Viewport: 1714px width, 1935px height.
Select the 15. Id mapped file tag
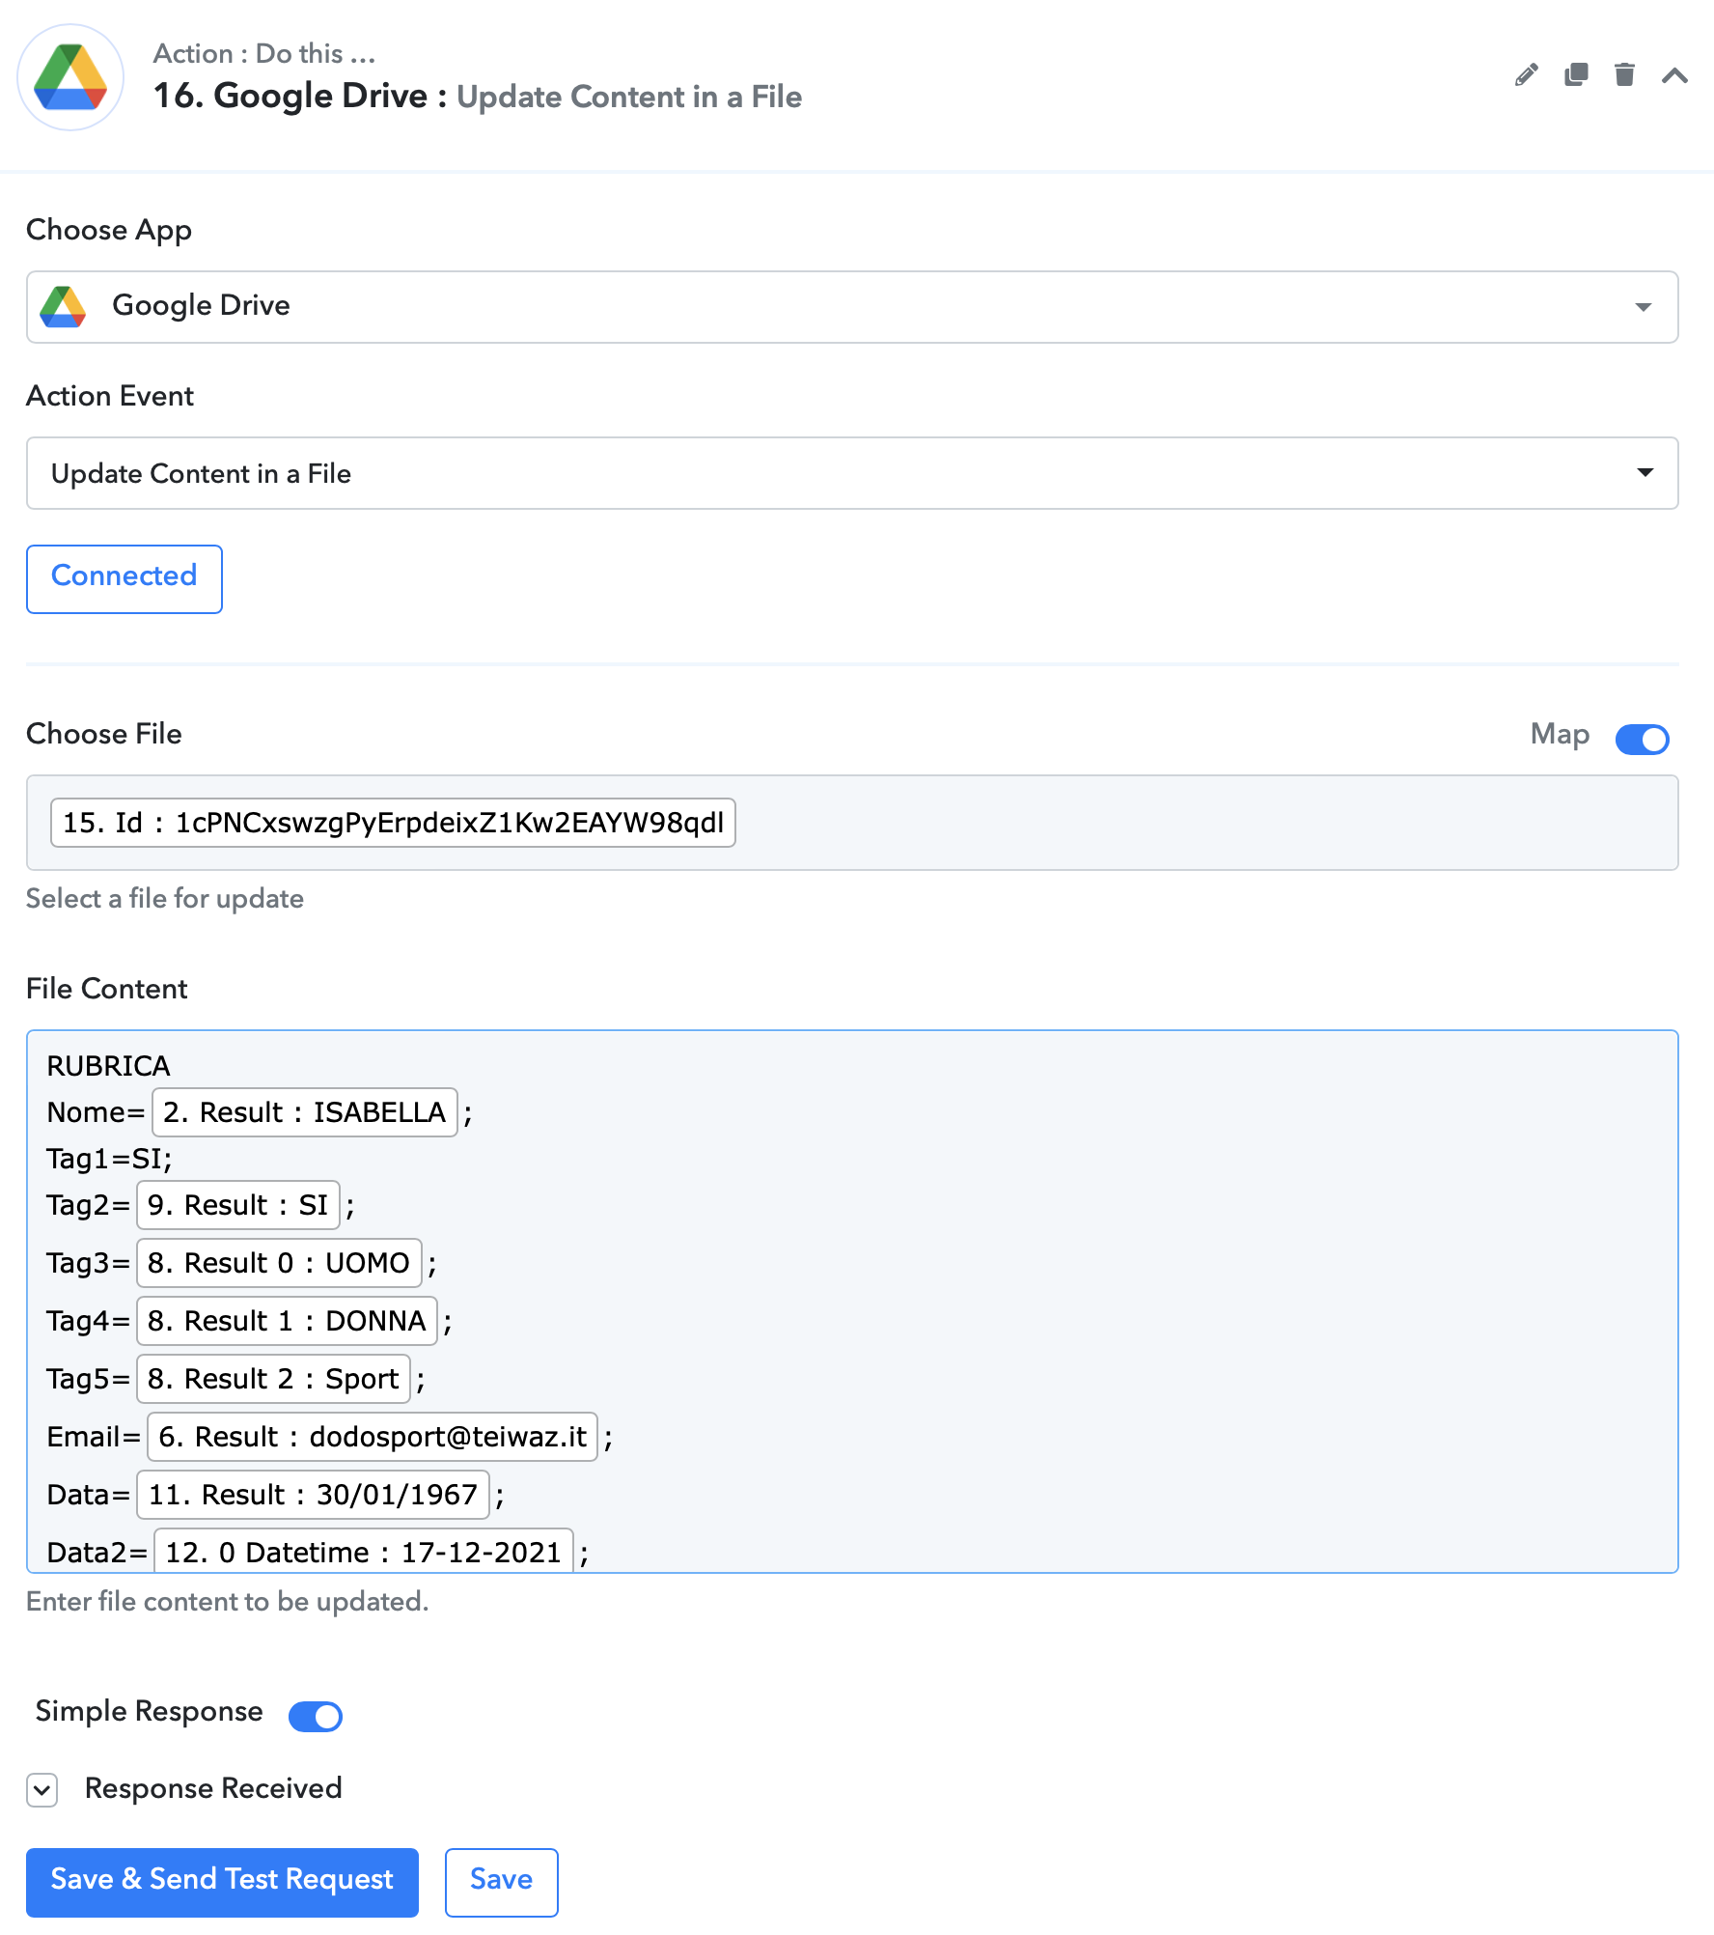click(393, 823)
